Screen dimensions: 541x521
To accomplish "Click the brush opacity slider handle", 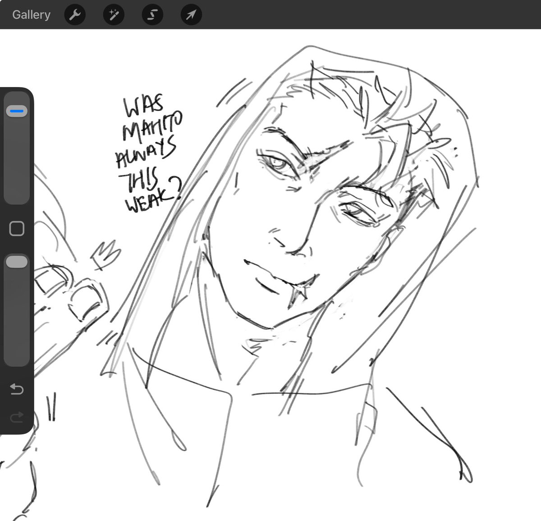I will click(17, 263).
